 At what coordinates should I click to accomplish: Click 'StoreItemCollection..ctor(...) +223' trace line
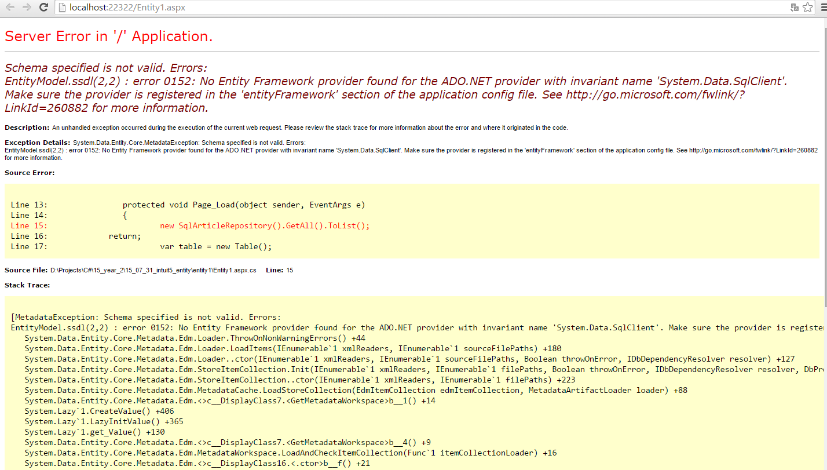[x=300, y=380]
